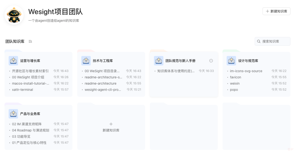Open the 产品与业务库 title
Image resolution: width=294 pixels, height=152 pixels.
(x=30, y=114)
